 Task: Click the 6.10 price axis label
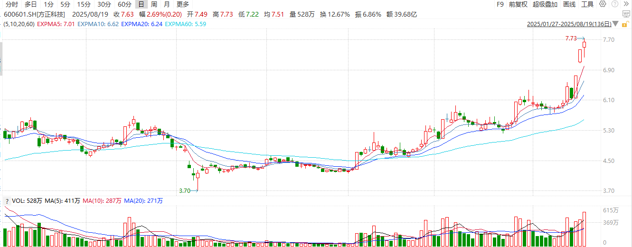point(609,100)
